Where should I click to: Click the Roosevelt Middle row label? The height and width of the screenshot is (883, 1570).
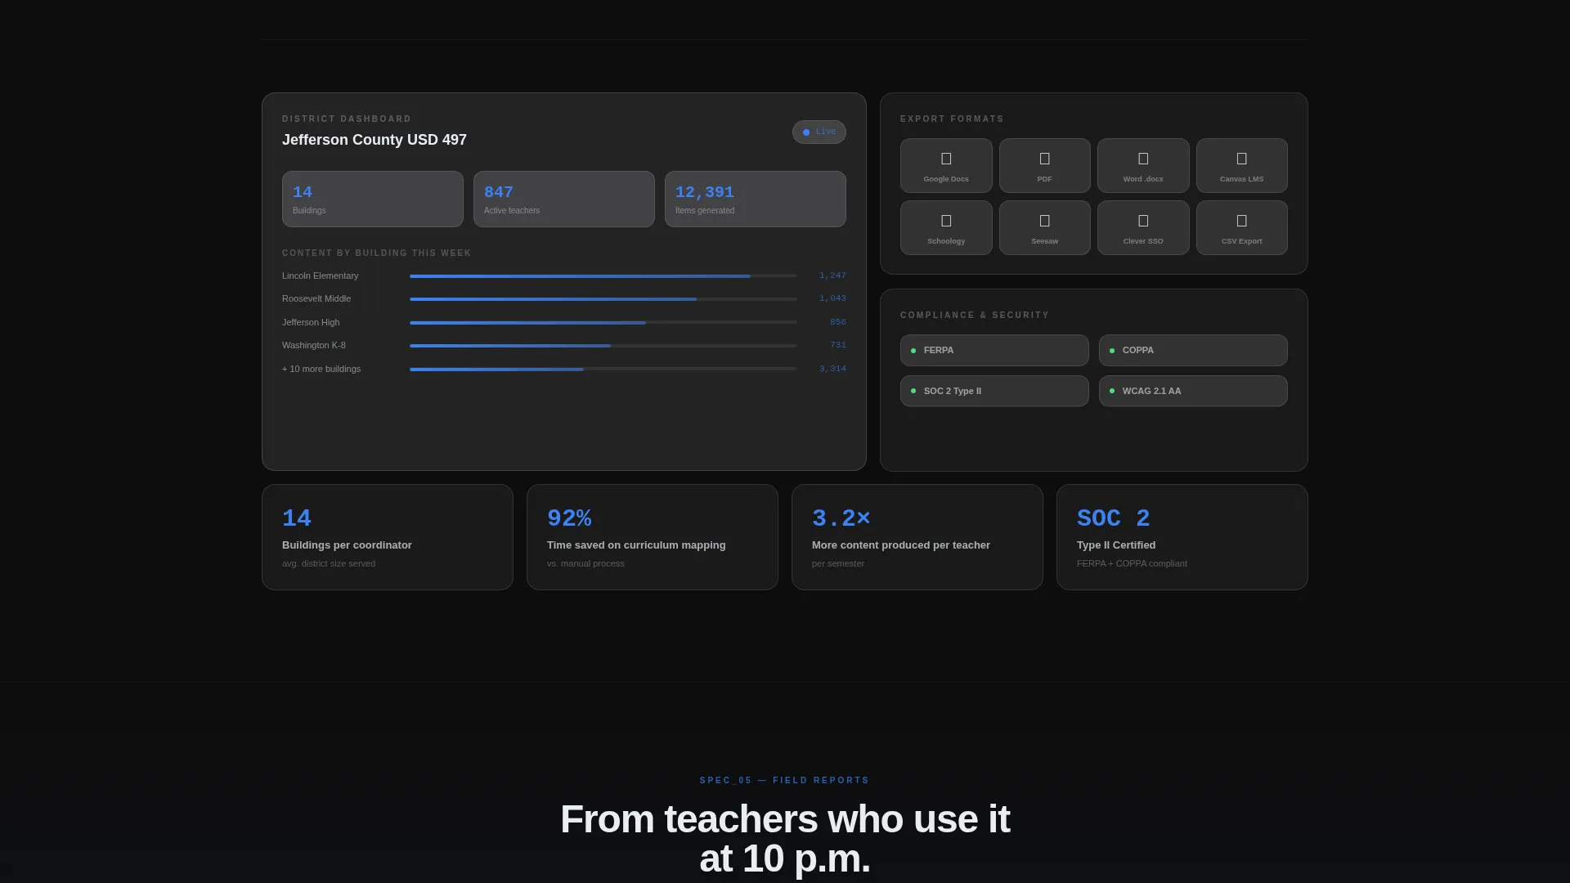coord(316,298)
